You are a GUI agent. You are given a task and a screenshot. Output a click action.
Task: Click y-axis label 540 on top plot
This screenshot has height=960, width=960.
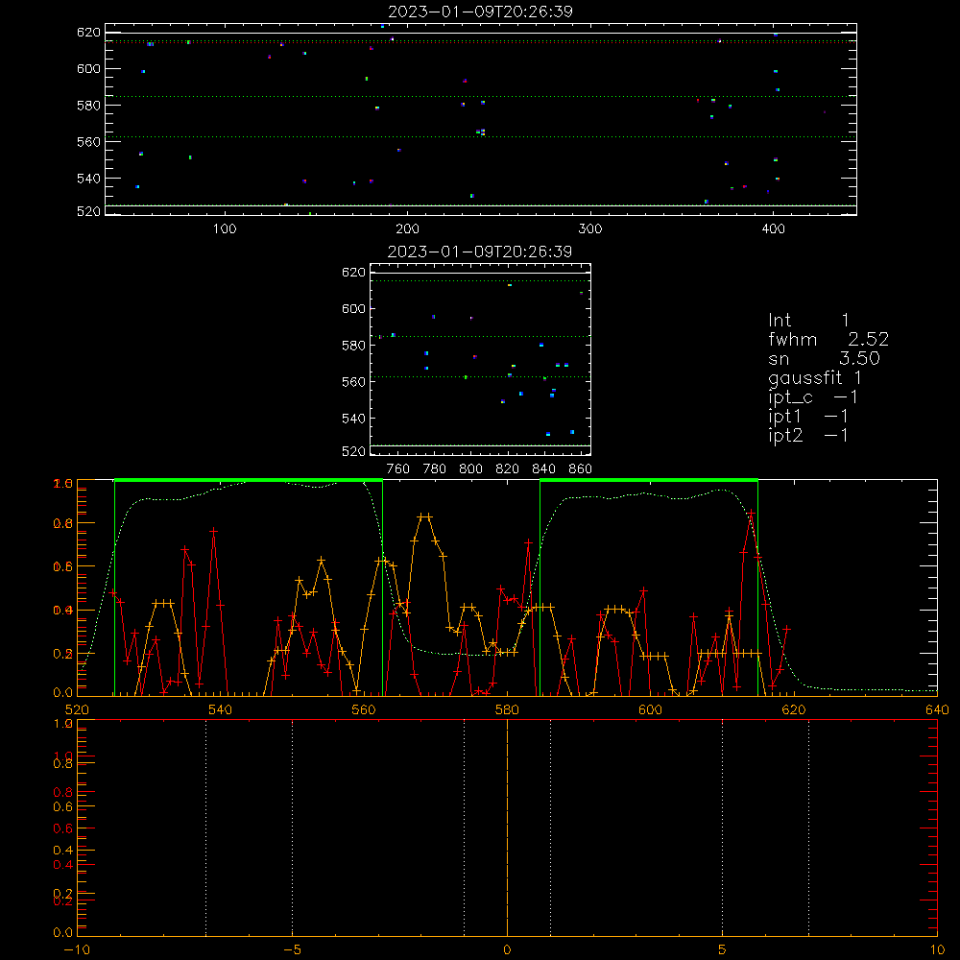click(88, 179)
